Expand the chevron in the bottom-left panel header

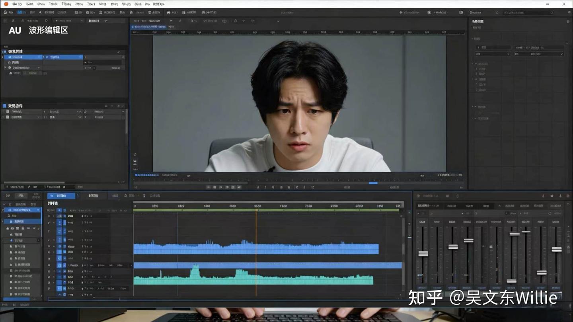pos(4,204)
